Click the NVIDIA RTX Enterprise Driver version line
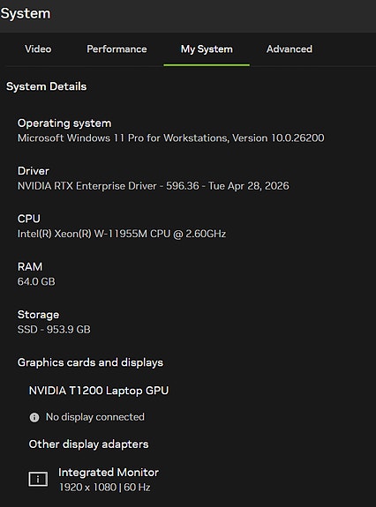This screenshot has width=376, height=507. [154, 186]
